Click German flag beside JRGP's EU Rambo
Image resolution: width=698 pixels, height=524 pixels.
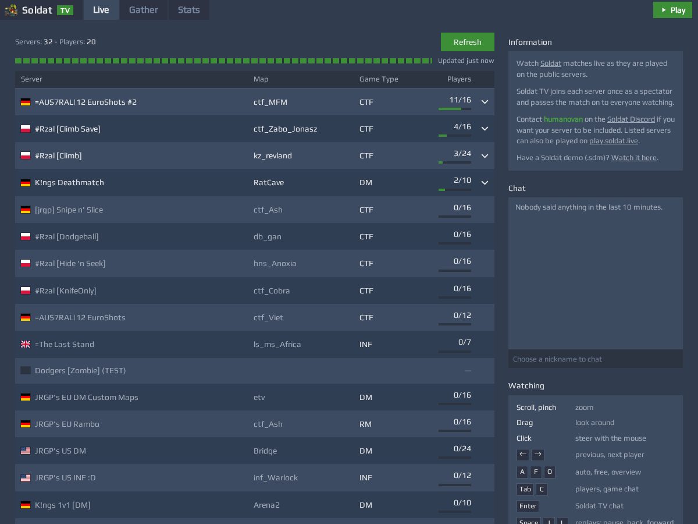coord(26,424)
